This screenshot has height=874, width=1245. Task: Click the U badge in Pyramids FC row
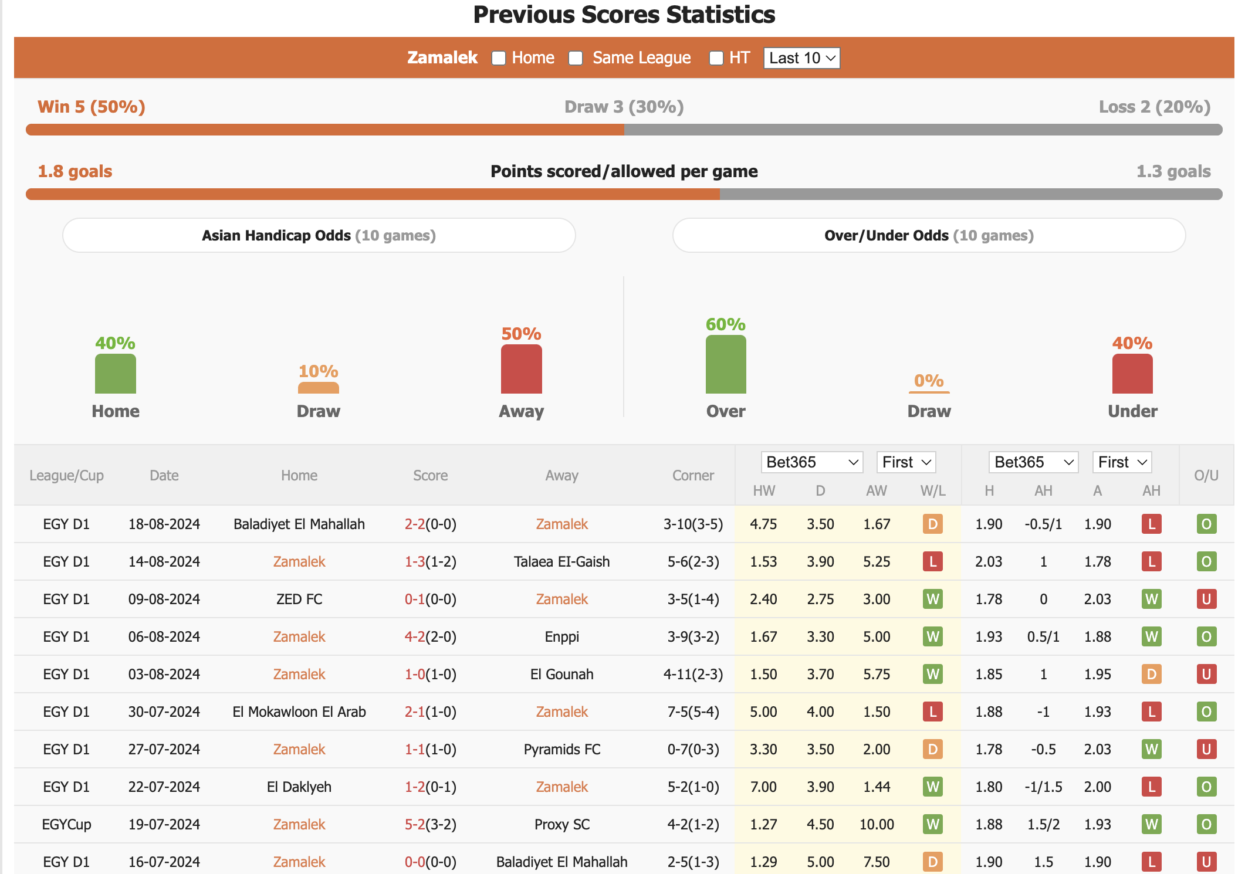click(1206, 749)
